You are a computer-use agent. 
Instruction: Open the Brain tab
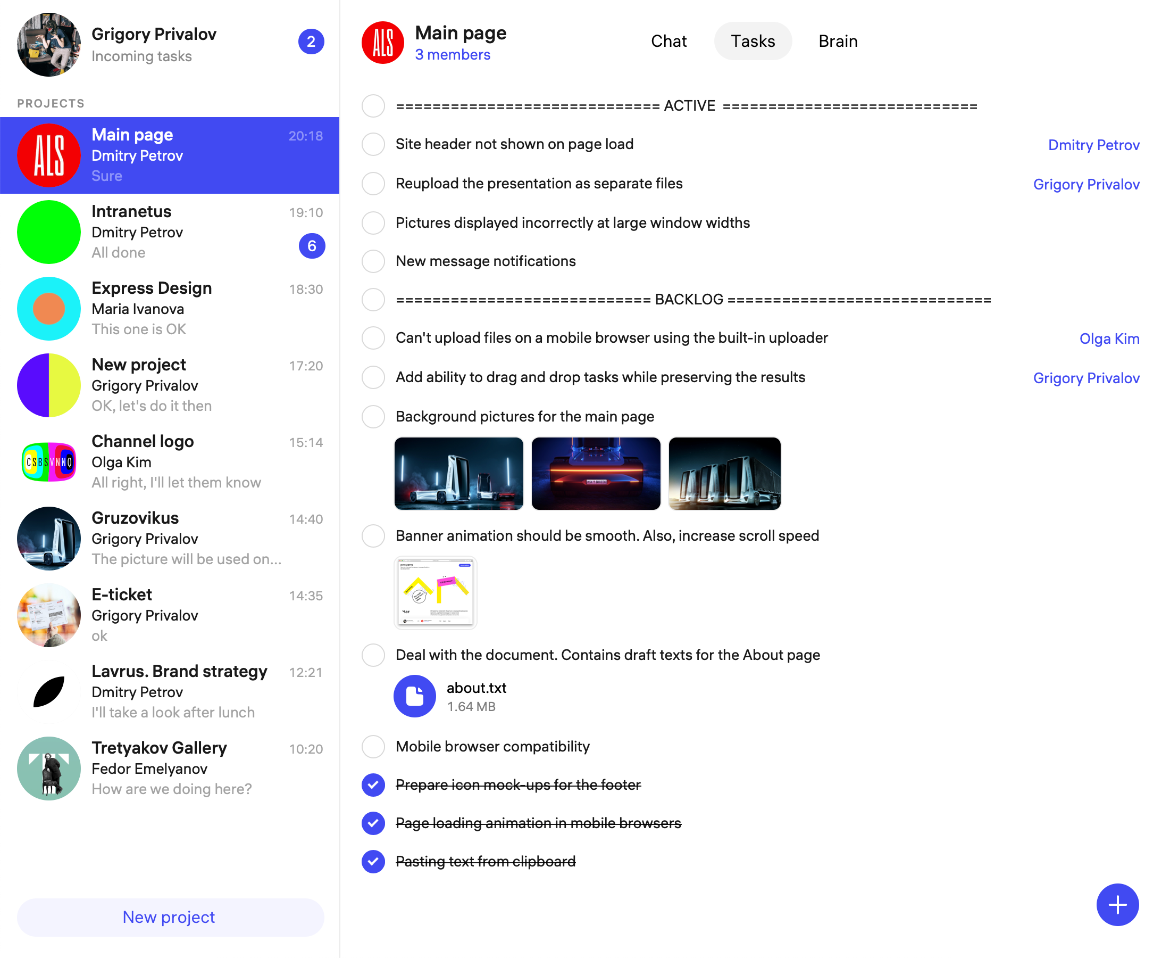[838, 42]
